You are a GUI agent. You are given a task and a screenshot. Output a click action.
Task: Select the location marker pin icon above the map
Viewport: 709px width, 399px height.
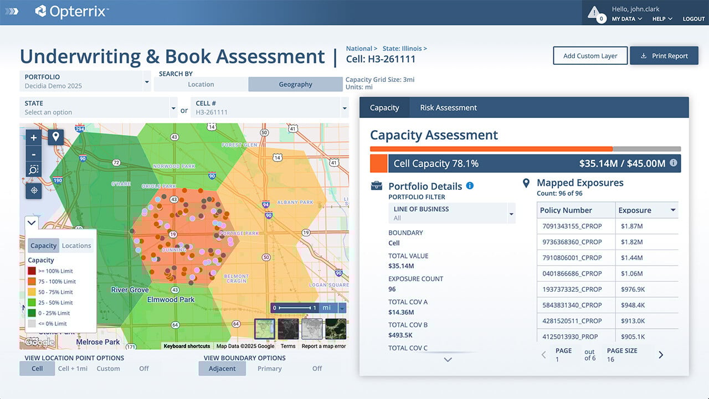55,137
